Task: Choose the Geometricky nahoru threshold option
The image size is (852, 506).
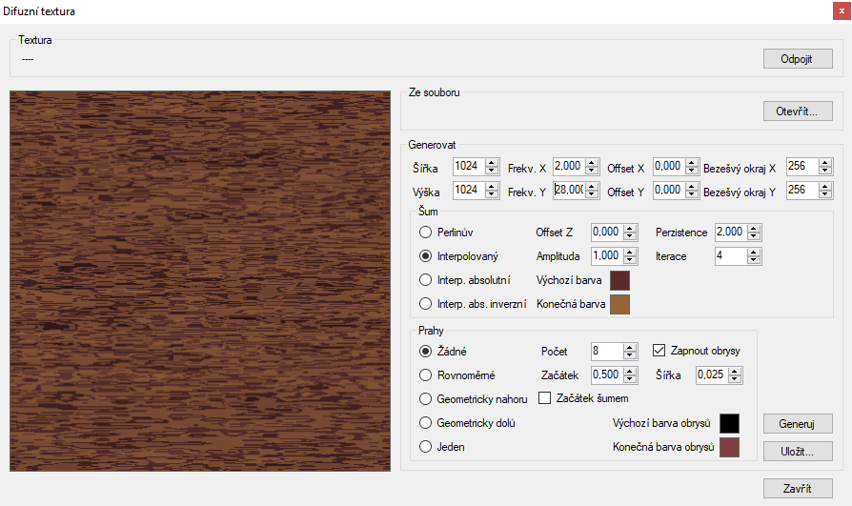Action: 426,398
